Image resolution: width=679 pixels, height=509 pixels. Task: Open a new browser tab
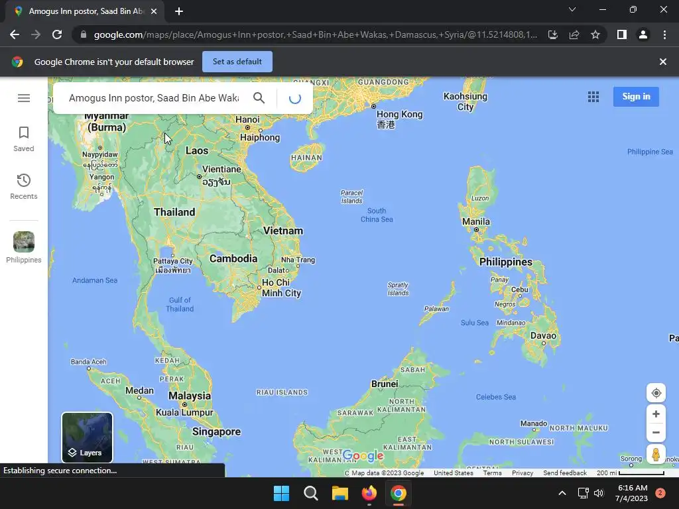point(179,11)
